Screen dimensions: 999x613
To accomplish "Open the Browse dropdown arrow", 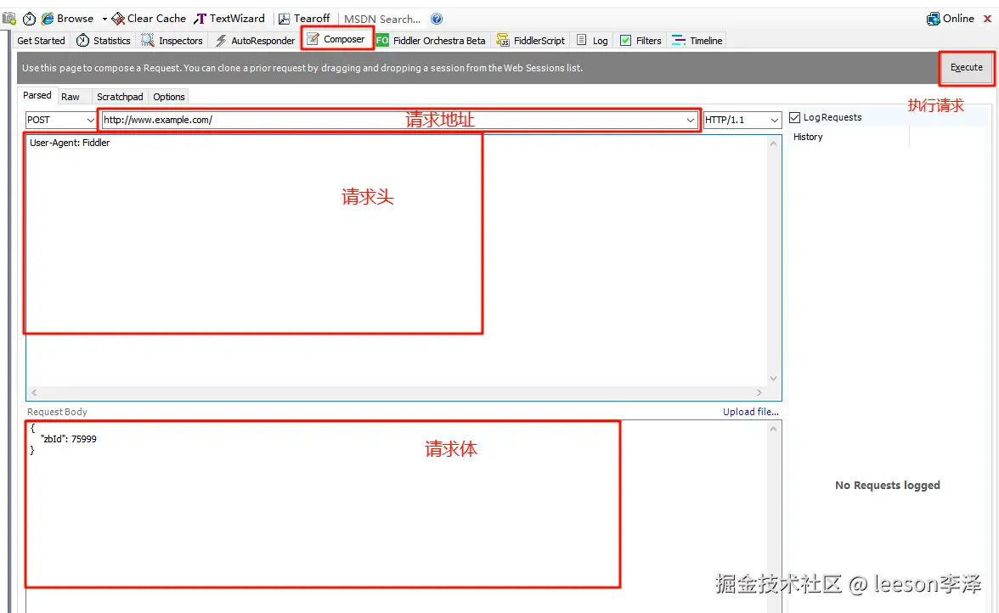I will 104,19.
